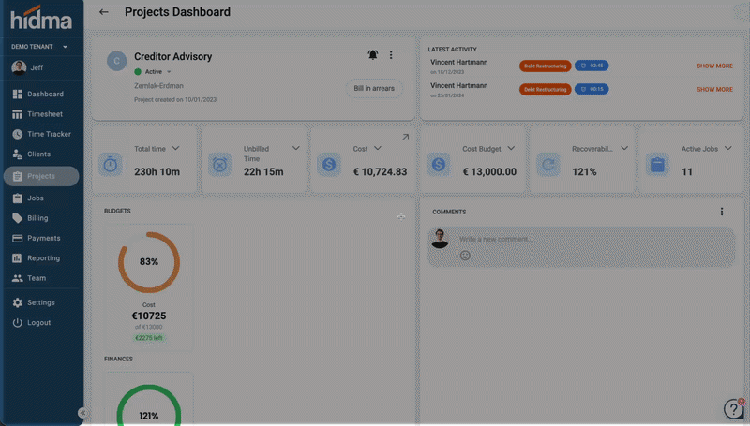Open the emoji picker in comments

coord(465,256)
